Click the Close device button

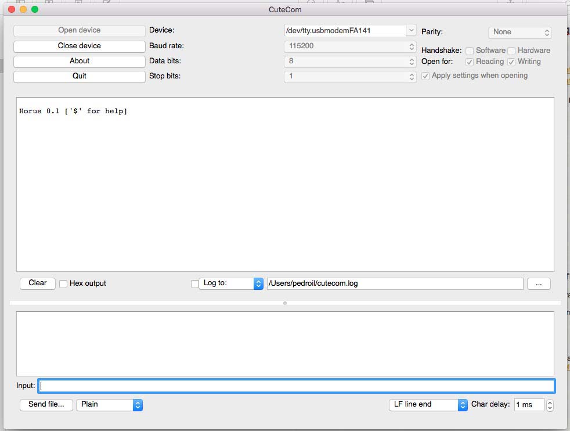coord(80,46)
